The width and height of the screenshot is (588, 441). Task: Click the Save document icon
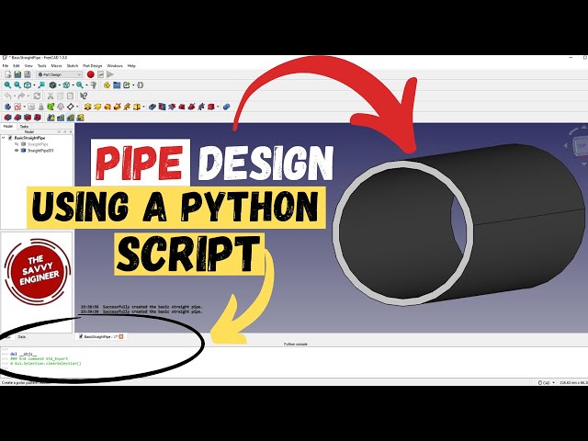(28, 74)
